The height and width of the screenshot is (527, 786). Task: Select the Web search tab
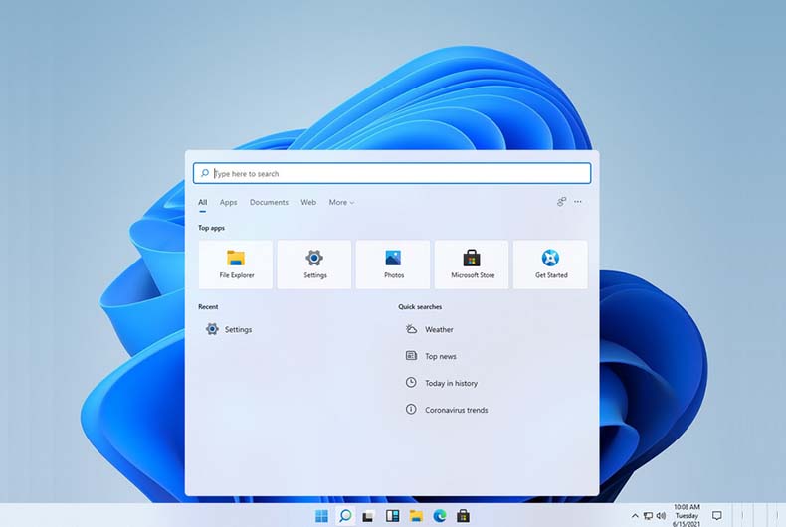click(308, 203)
